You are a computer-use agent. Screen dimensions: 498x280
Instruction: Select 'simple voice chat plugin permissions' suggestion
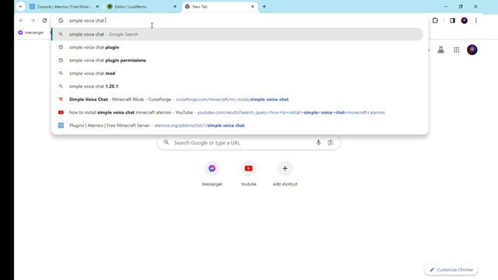(x=237, y=61)
